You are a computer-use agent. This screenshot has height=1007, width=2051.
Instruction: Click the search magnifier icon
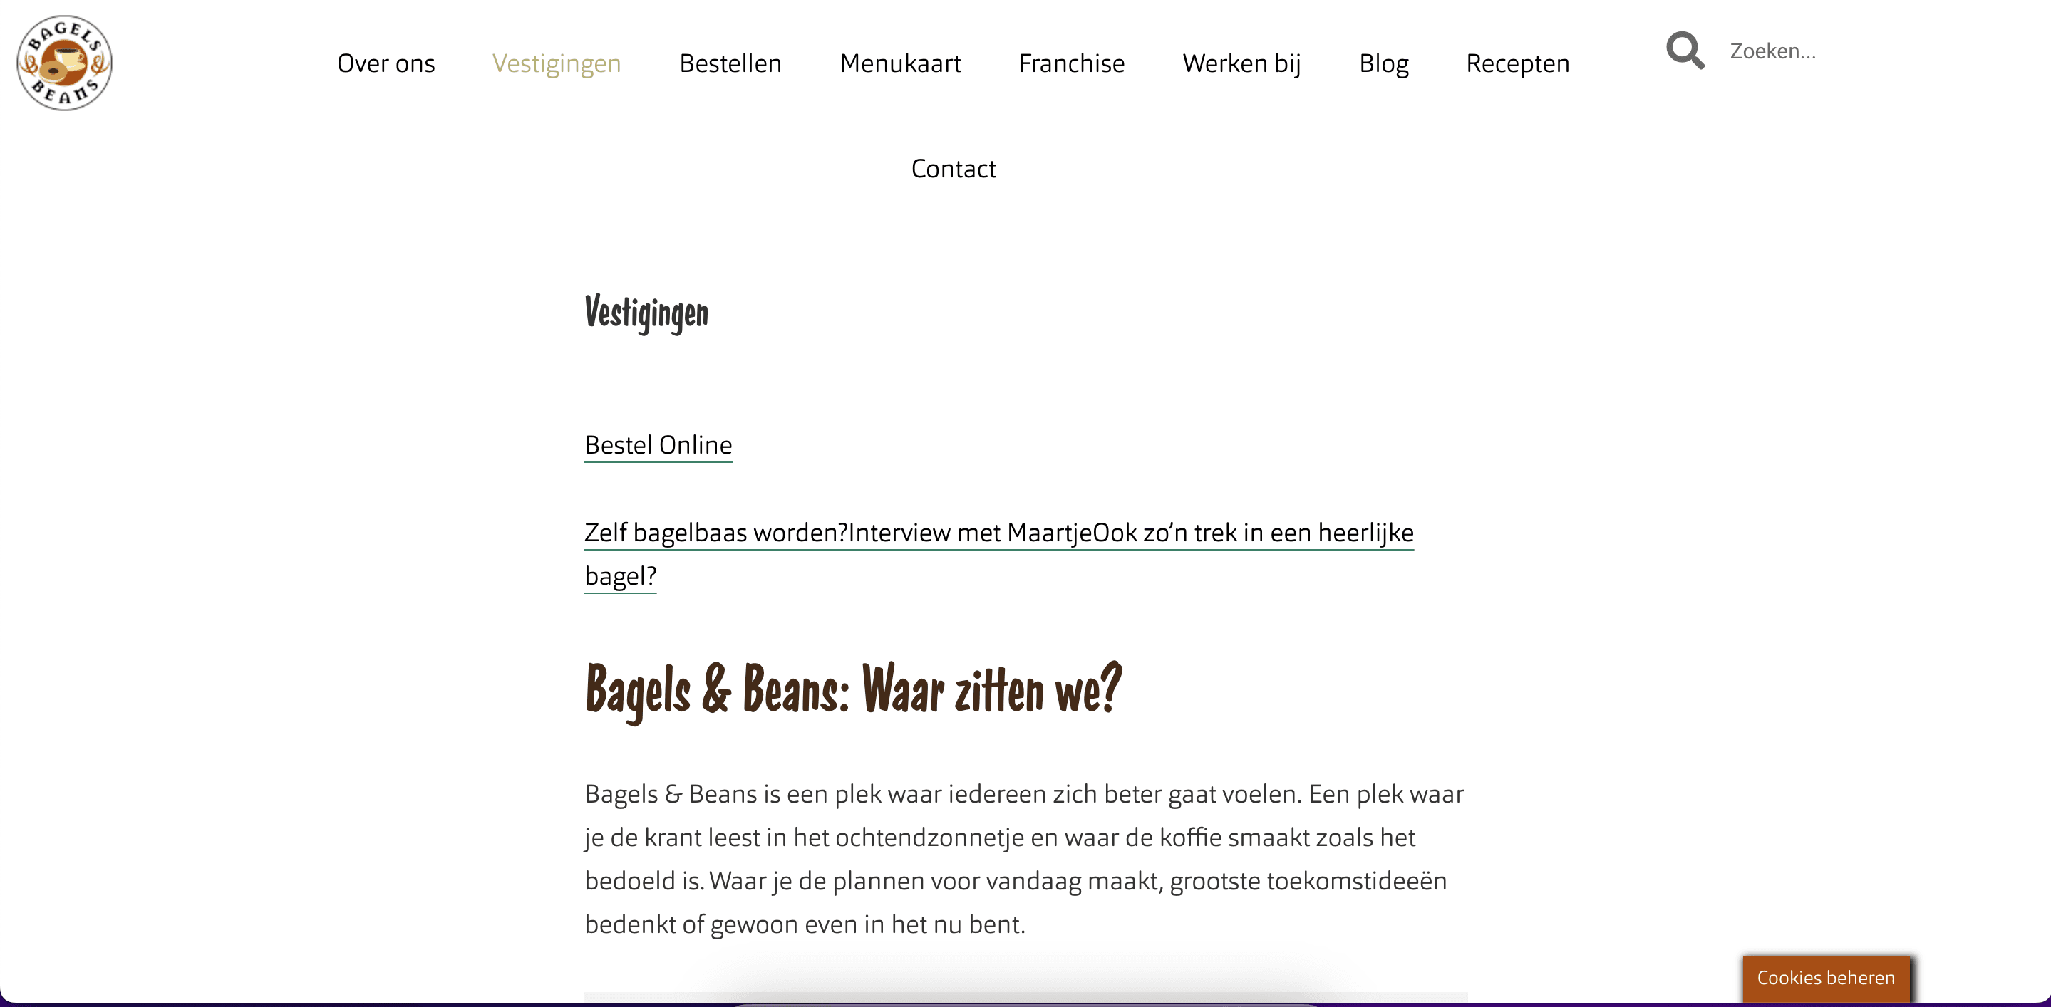(x=1685, y=51)
